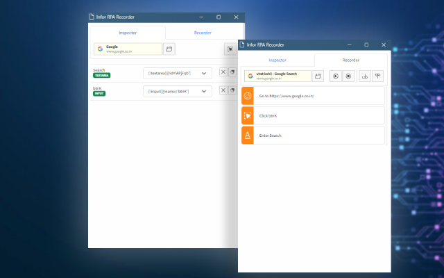Click the Recorder step list vertical scrollbar

point(386,116)
